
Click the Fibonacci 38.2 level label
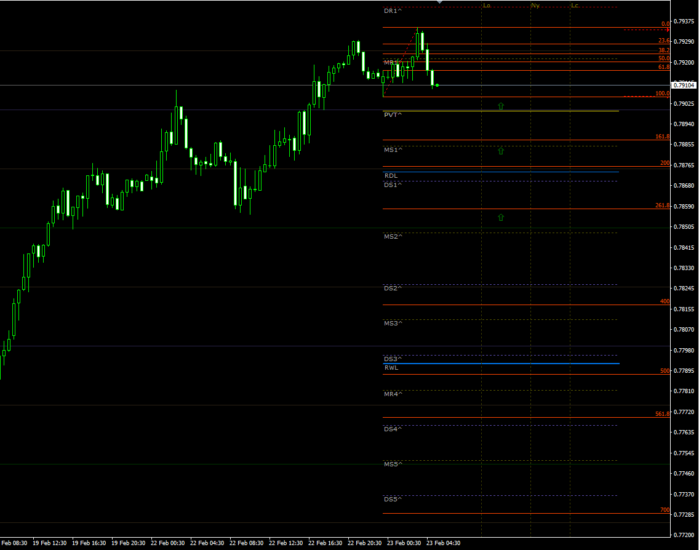point(664,50)
